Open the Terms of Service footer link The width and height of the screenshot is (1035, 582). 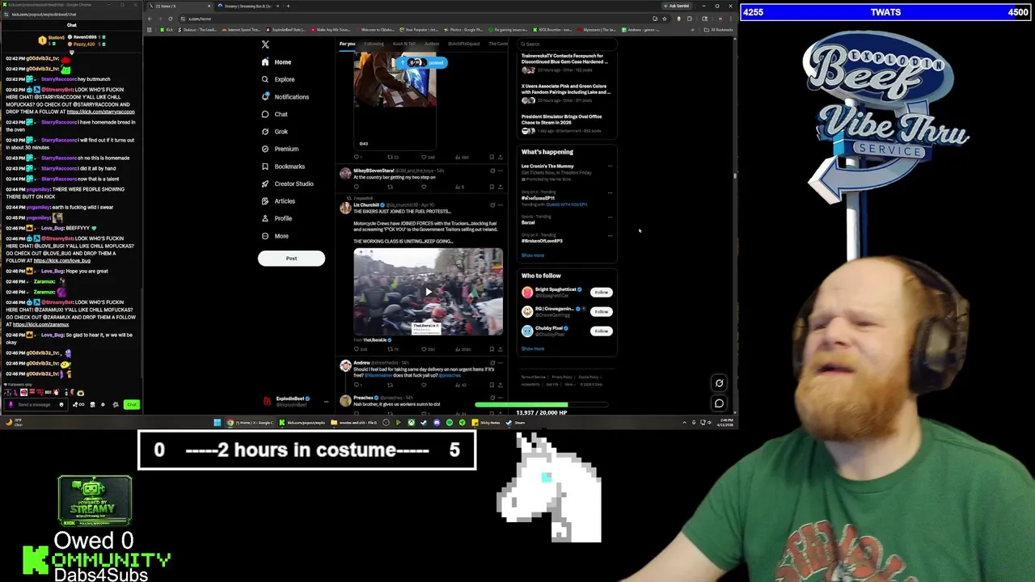(533, 377)
